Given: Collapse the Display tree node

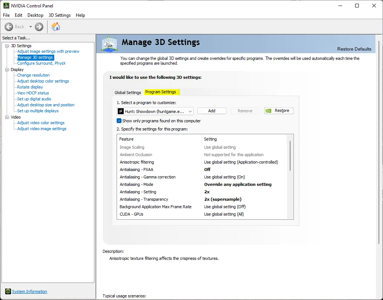Looking at the screenshot, I should pyautogui.click(x=7, y=70).
